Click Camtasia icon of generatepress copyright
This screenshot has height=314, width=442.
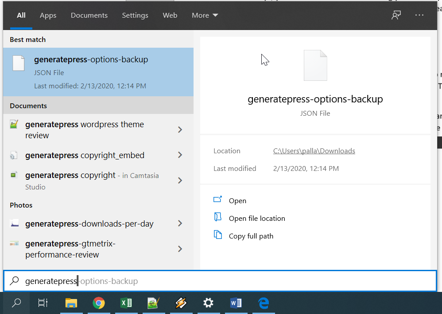coord(14,175)
